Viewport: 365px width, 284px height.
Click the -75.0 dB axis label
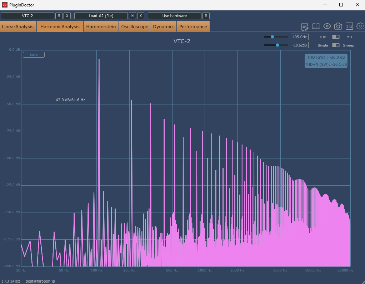[x=12, y=131]
